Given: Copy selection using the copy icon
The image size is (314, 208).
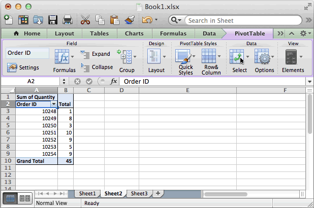Looking at the screenshot, I should [100, 20].
